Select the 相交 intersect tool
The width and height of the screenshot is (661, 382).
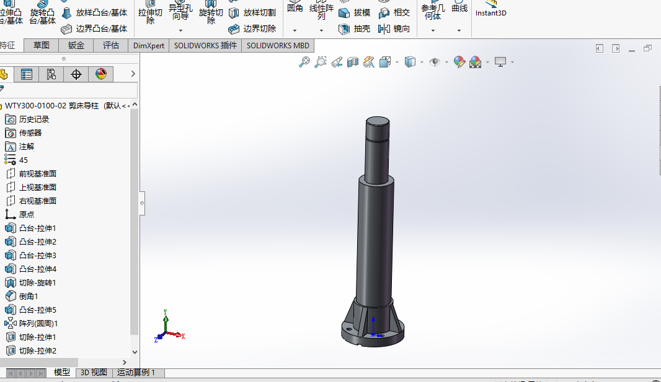tap(394, 13)
